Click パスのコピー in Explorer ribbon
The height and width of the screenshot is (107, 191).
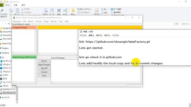pos(27,12)
